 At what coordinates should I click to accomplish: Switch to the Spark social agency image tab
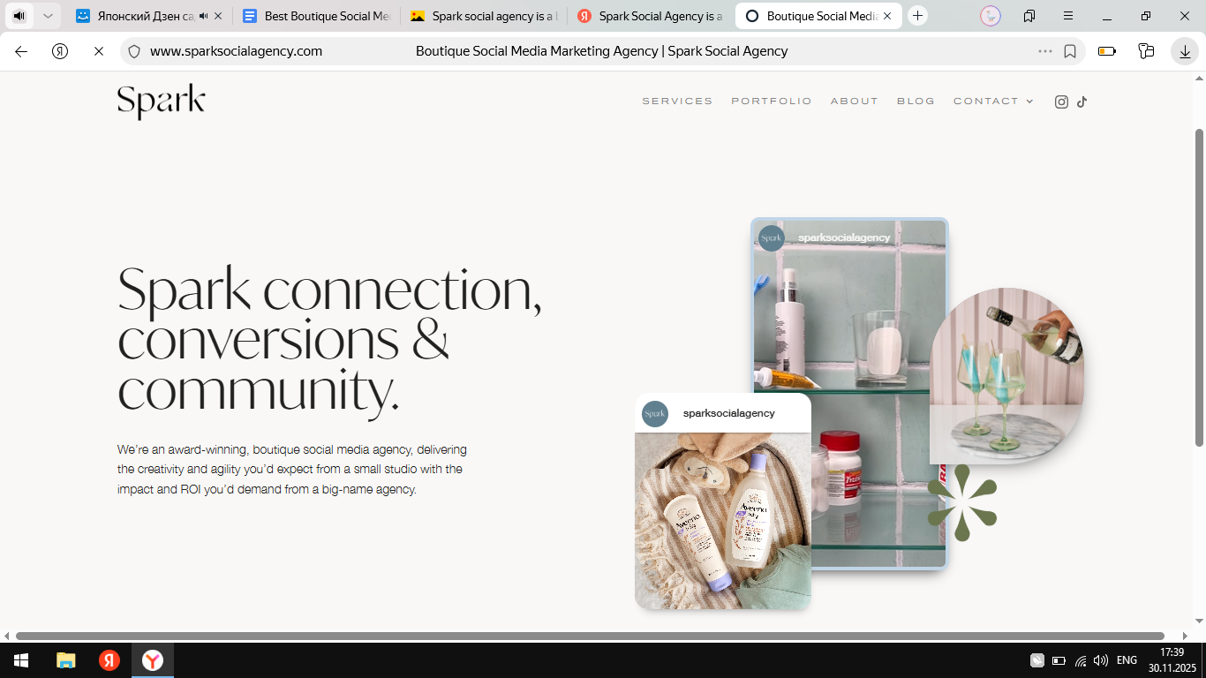(x=483, y=16)
